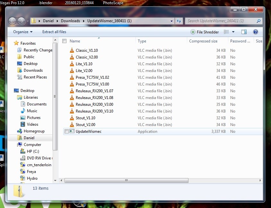Select Libraries in the navigation tree

[x=27, y=97]
